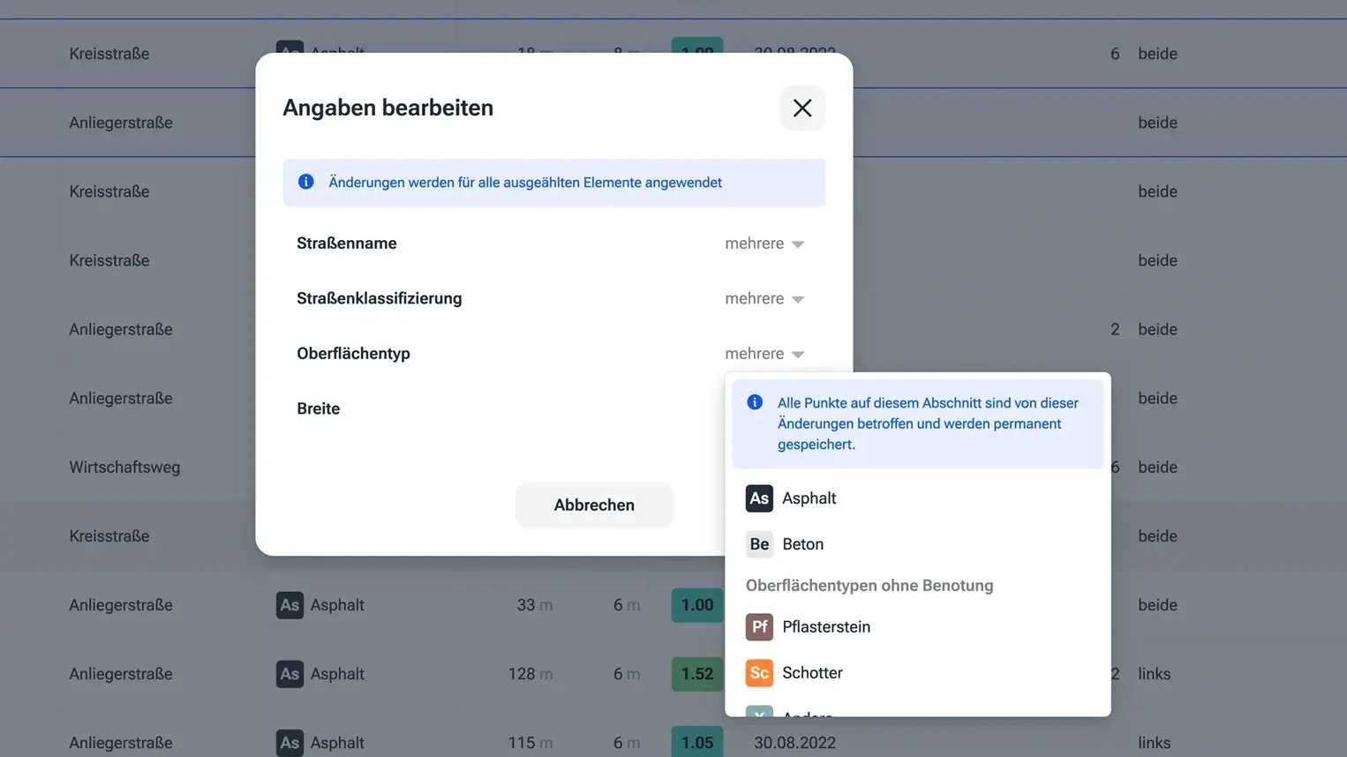Open the Straßenname dropdown
1347x757 pixels.
tap(764, 244)
